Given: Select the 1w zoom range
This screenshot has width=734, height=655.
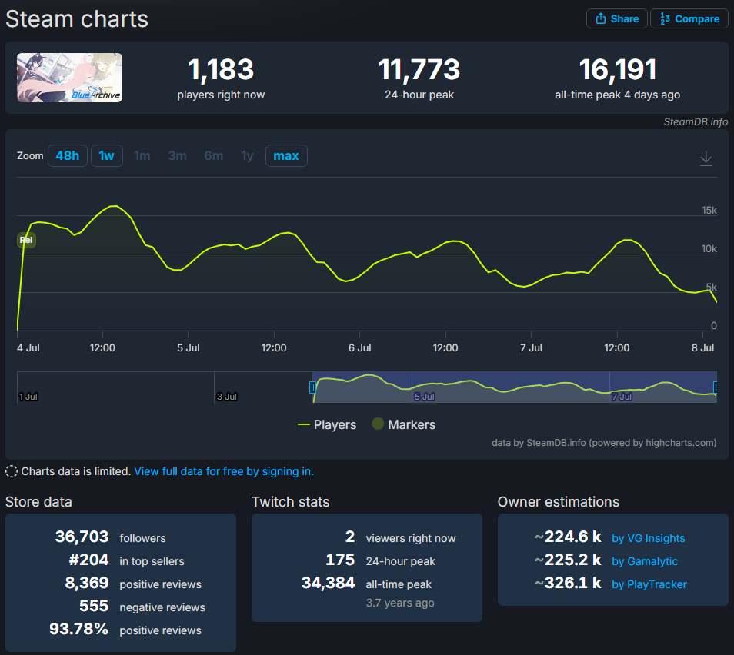Looking at the screenshot, I should [107, 156].
